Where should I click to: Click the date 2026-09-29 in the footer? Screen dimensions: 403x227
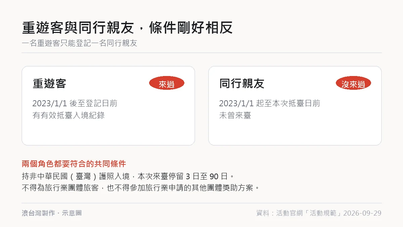[362, 213]
